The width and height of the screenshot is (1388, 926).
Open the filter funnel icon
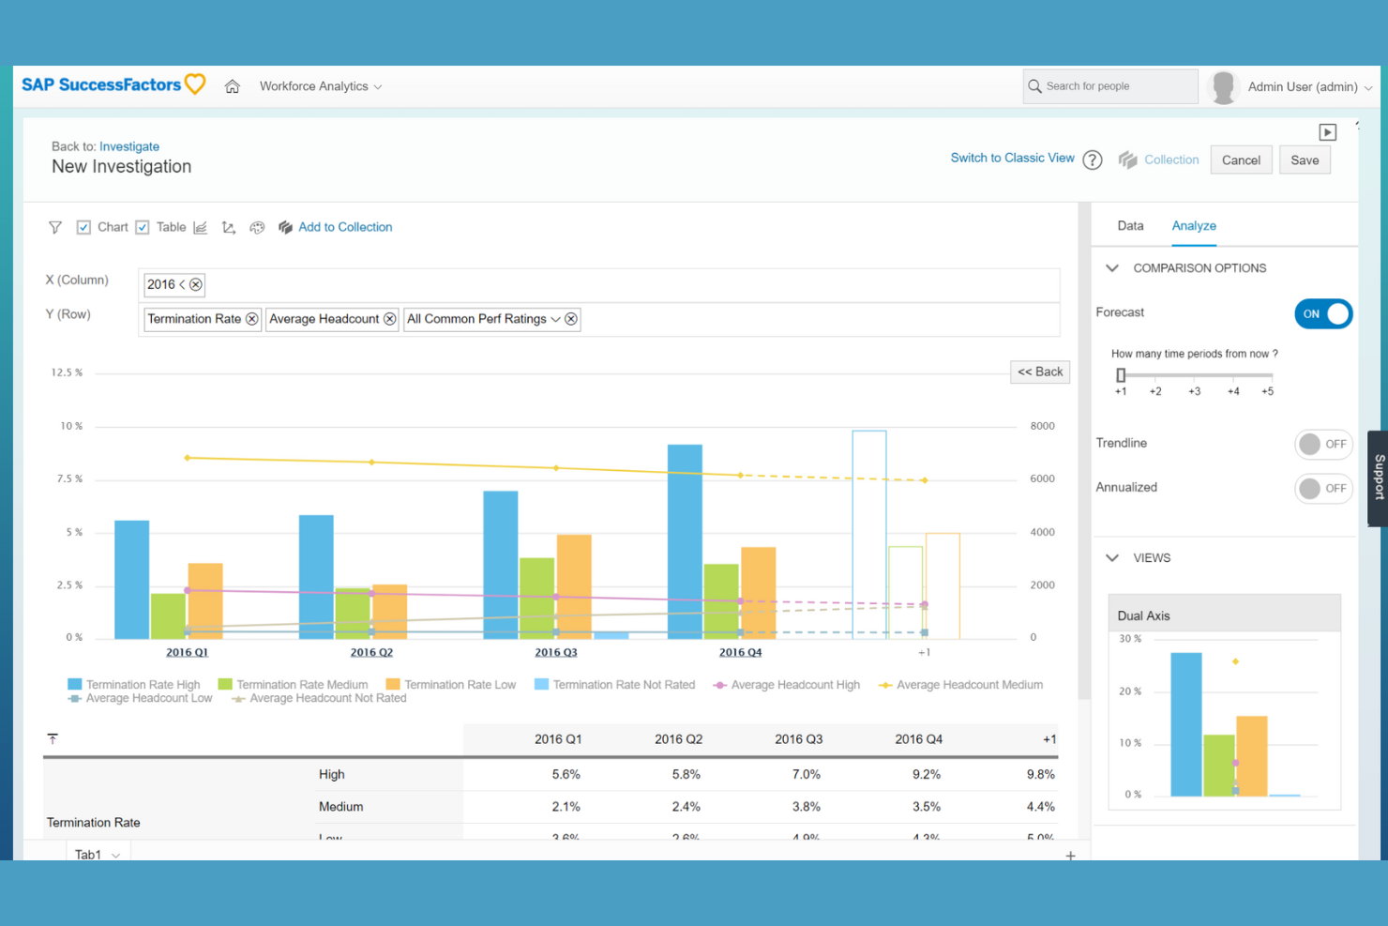click(x=55, y=228)
